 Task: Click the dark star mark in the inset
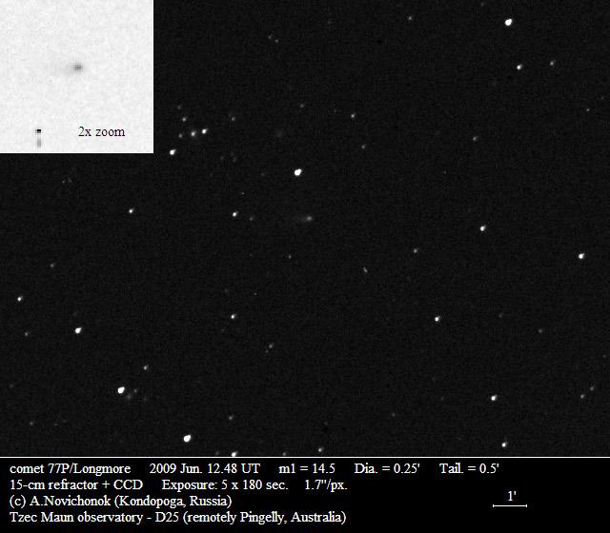tap(39, 131)
